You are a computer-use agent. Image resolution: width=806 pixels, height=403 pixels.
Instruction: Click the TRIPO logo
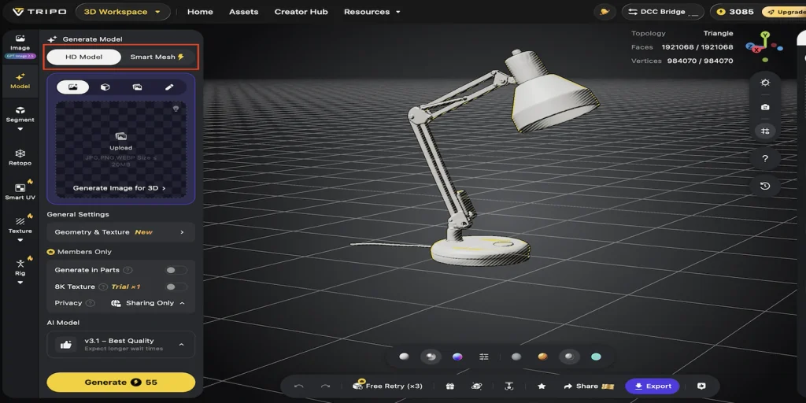pos(39,11)
